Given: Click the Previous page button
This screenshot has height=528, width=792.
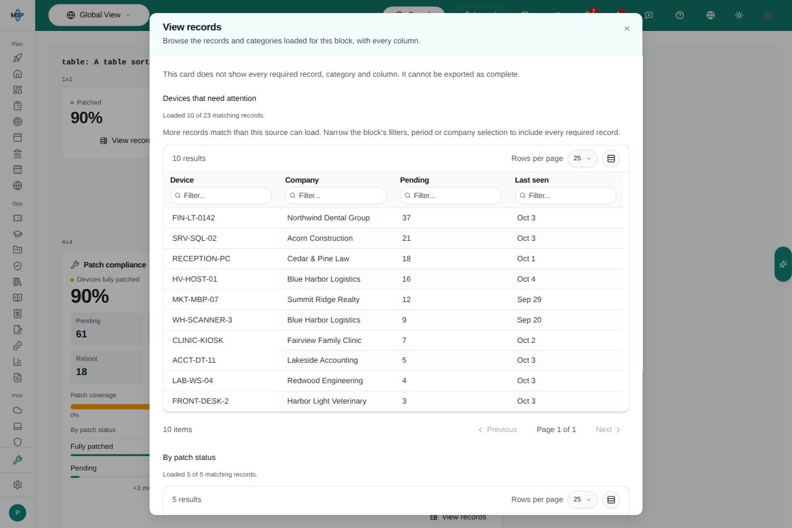Looking at the screenshot, I should point(497,430).
